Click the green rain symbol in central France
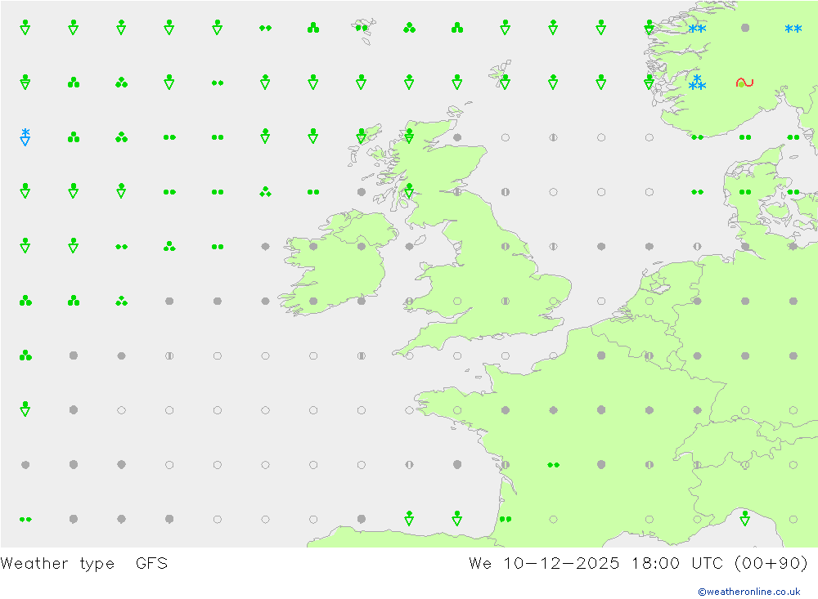The width and height of the screenshot is (818, 599). 553,464
